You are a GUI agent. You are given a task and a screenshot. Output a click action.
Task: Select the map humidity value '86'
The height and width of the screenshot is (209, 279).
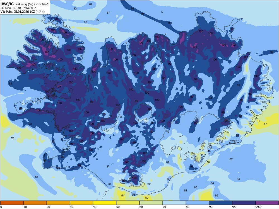[217, 196]
